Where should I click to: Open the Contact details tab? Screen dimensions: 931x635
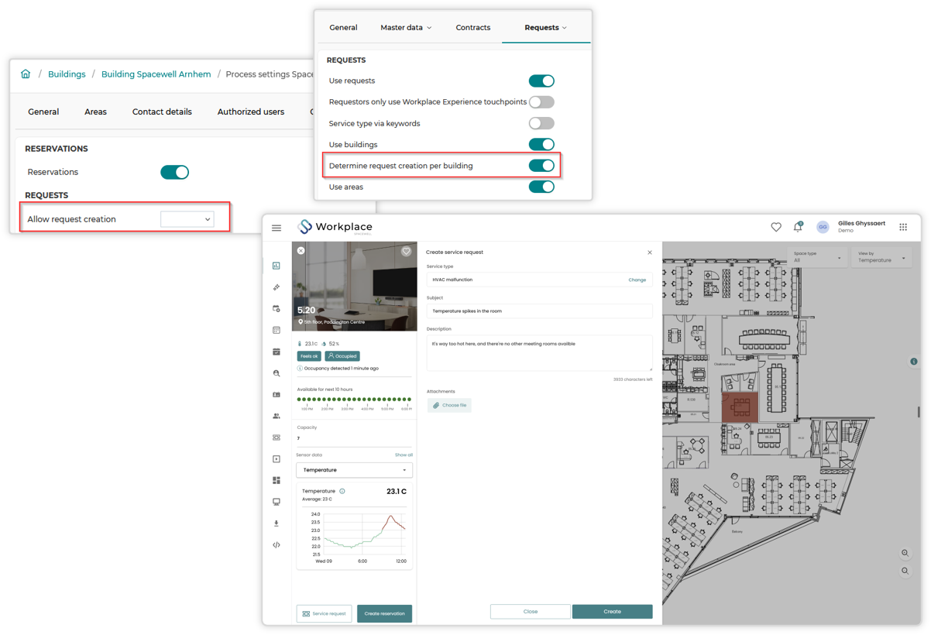pos(162,112)
